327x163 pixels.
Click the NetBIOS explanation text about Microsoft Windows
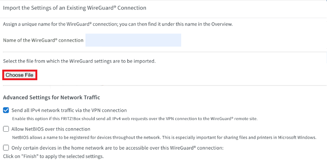[164, 137]
